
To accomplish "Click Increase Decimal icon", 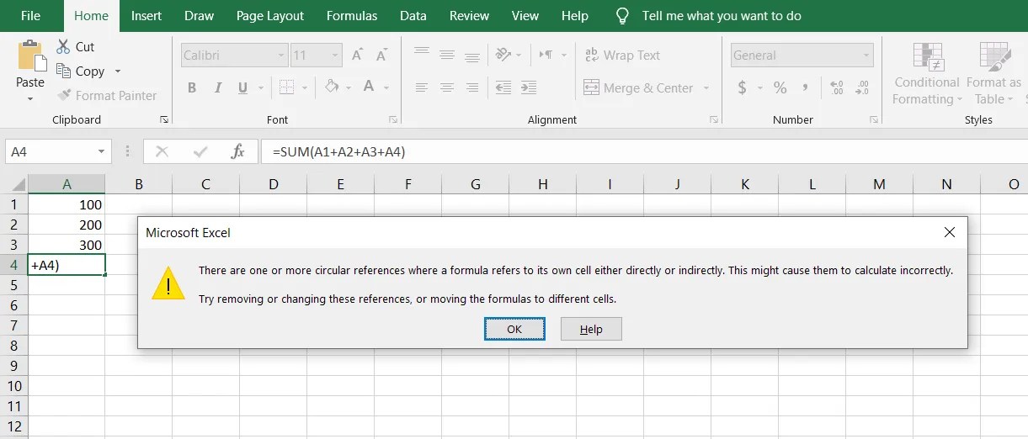I will [836, 87].
